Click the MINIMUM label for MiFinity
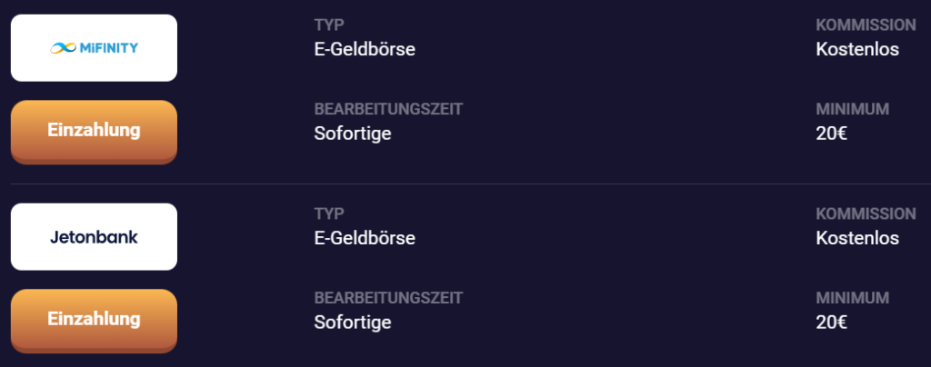Screen dimensions: 931x367 pos(852,109)
